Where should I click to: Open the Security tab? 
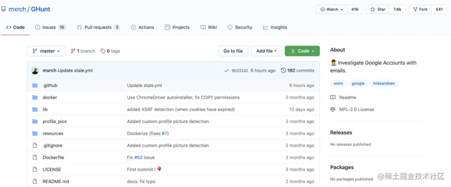point(240,27)
